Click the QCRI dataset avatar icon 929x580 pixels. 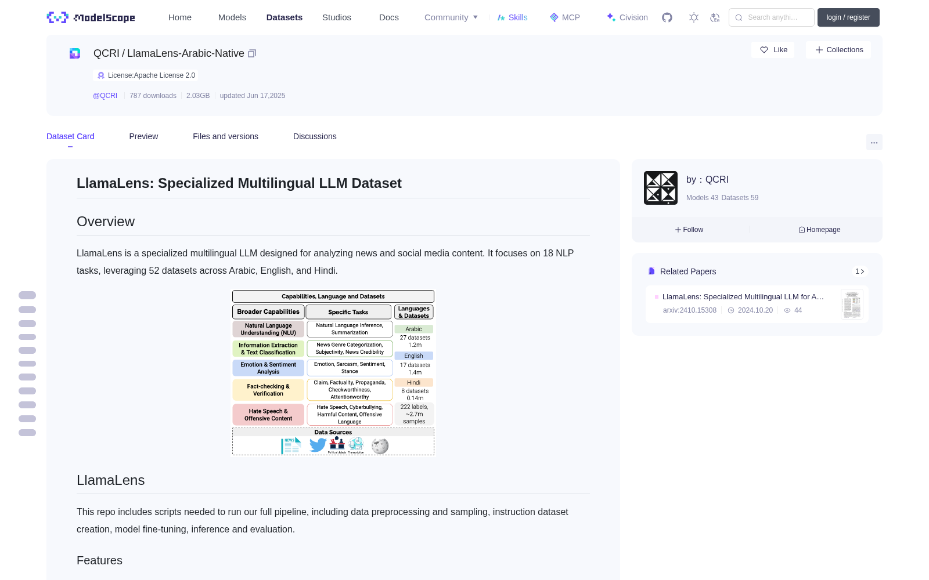point(75,53)
